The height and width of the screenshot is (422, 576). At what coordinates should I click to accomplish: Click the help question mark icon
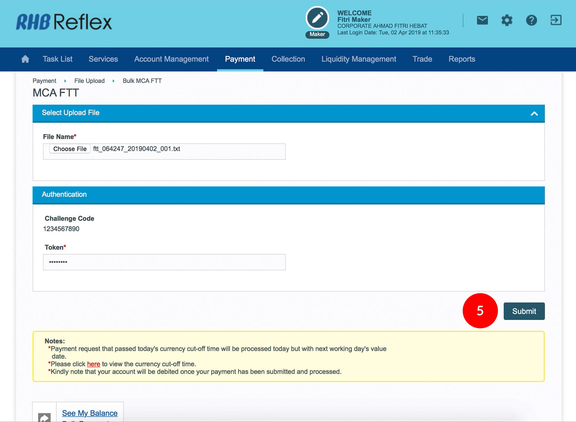tap(531, 20)
